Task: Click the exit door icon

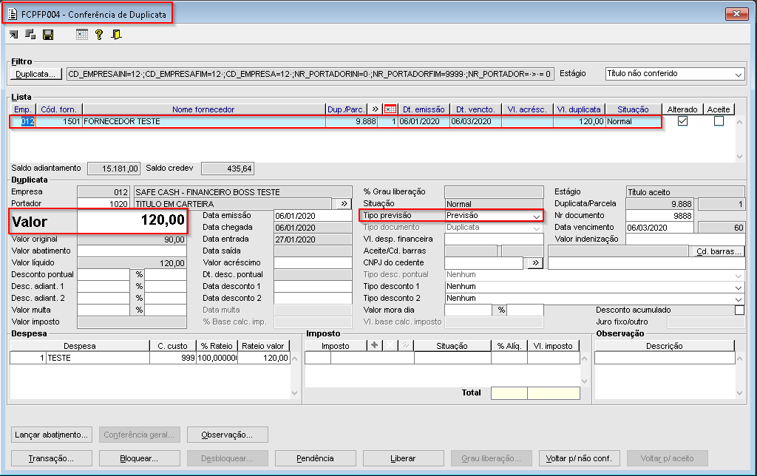Action: [x=116, y=35]
